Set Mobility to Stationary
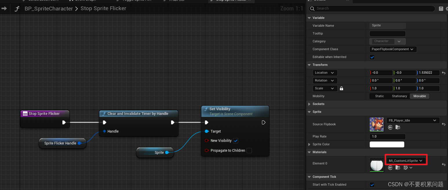The image size is (448, 190). pos(399,96)
